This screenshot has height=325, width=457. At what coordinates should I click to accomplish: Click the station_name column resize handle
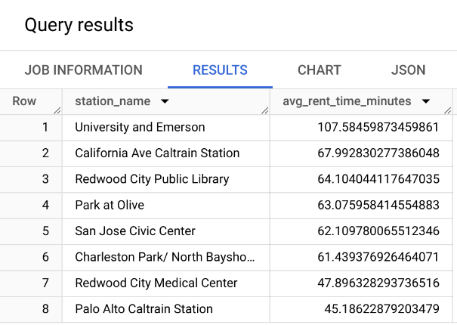point(264,110)
